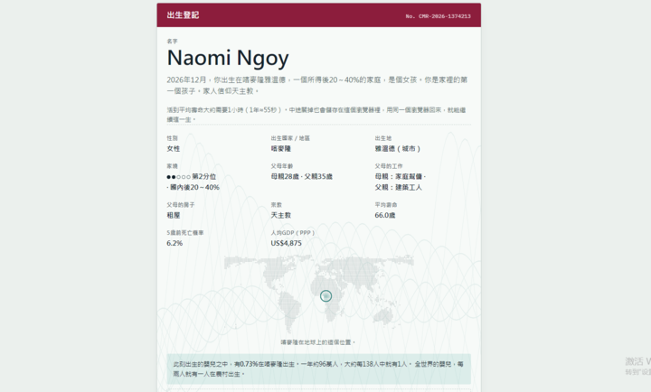
Task: Click the 出生國家 / 地區 label
Action: (x=290, y=138)
